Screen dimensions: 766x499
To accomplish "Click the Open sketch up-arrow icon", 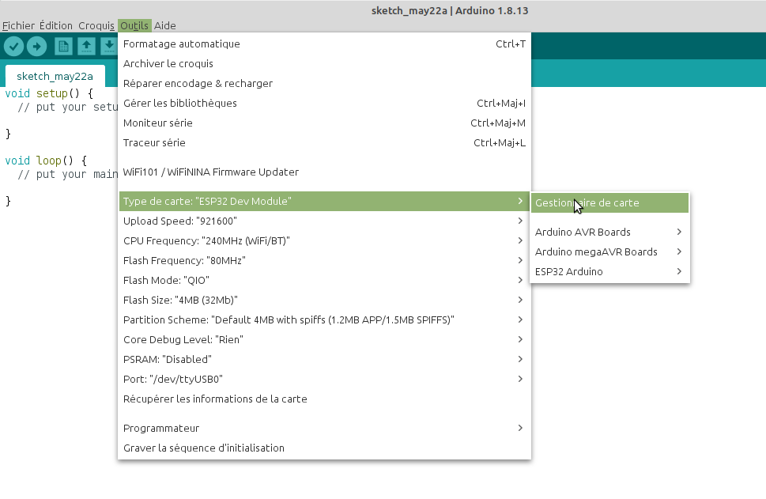I will [86, 47].
